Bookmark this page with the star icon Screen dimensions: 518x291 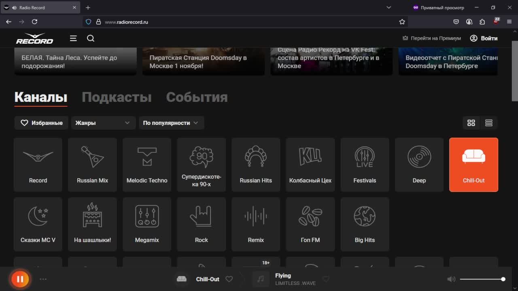pyautogui.click(x=402, y=22)
